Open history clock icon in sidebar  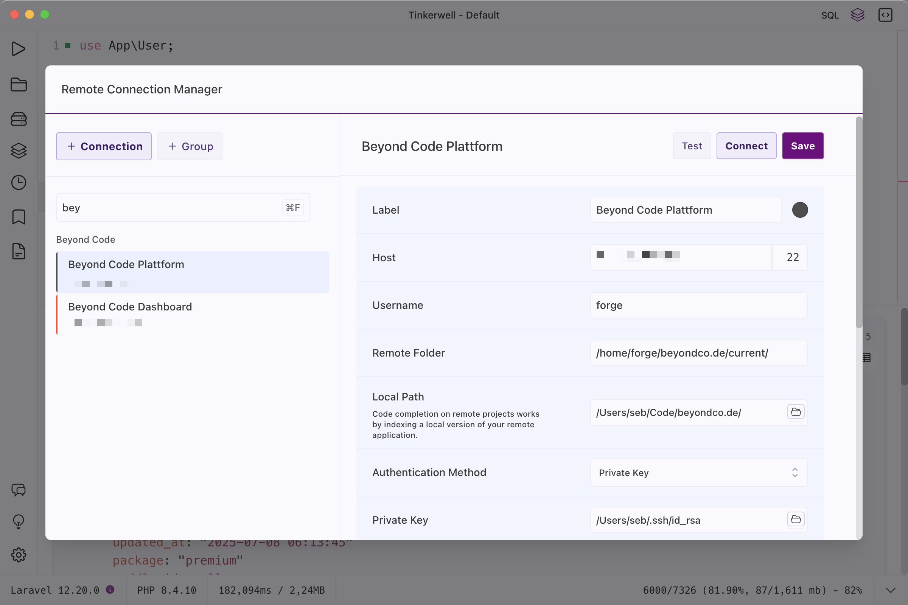[18, 183]
